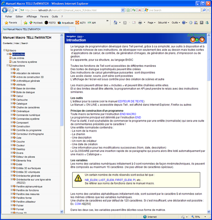Expand the 3D tree node
This screenshot has width=212, height=220.
[12, 69]
